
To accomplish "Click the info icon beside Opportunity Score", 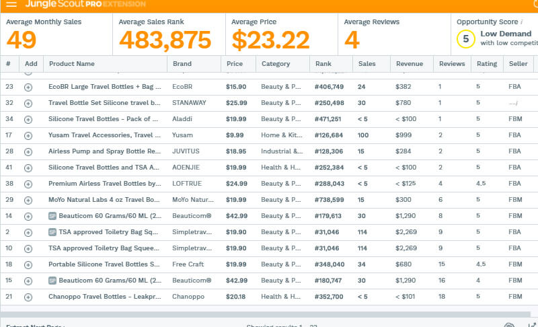I will click(x=521, y=22).
